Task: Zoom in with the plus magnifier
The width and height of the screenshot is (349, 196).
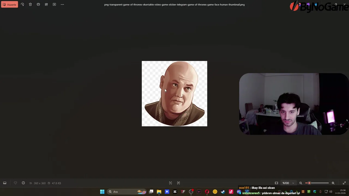Action: coord(333,183)
